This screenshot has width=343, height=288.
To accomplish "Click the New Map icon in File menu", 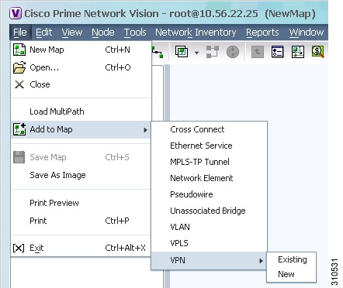I will (x=19, y=50).
